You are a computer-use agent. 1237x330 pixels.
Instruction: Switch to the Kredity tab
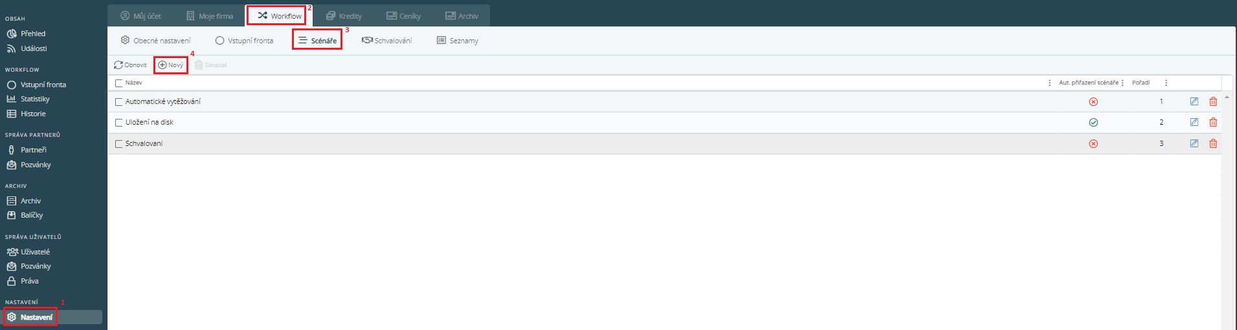[x=344, y=16]
